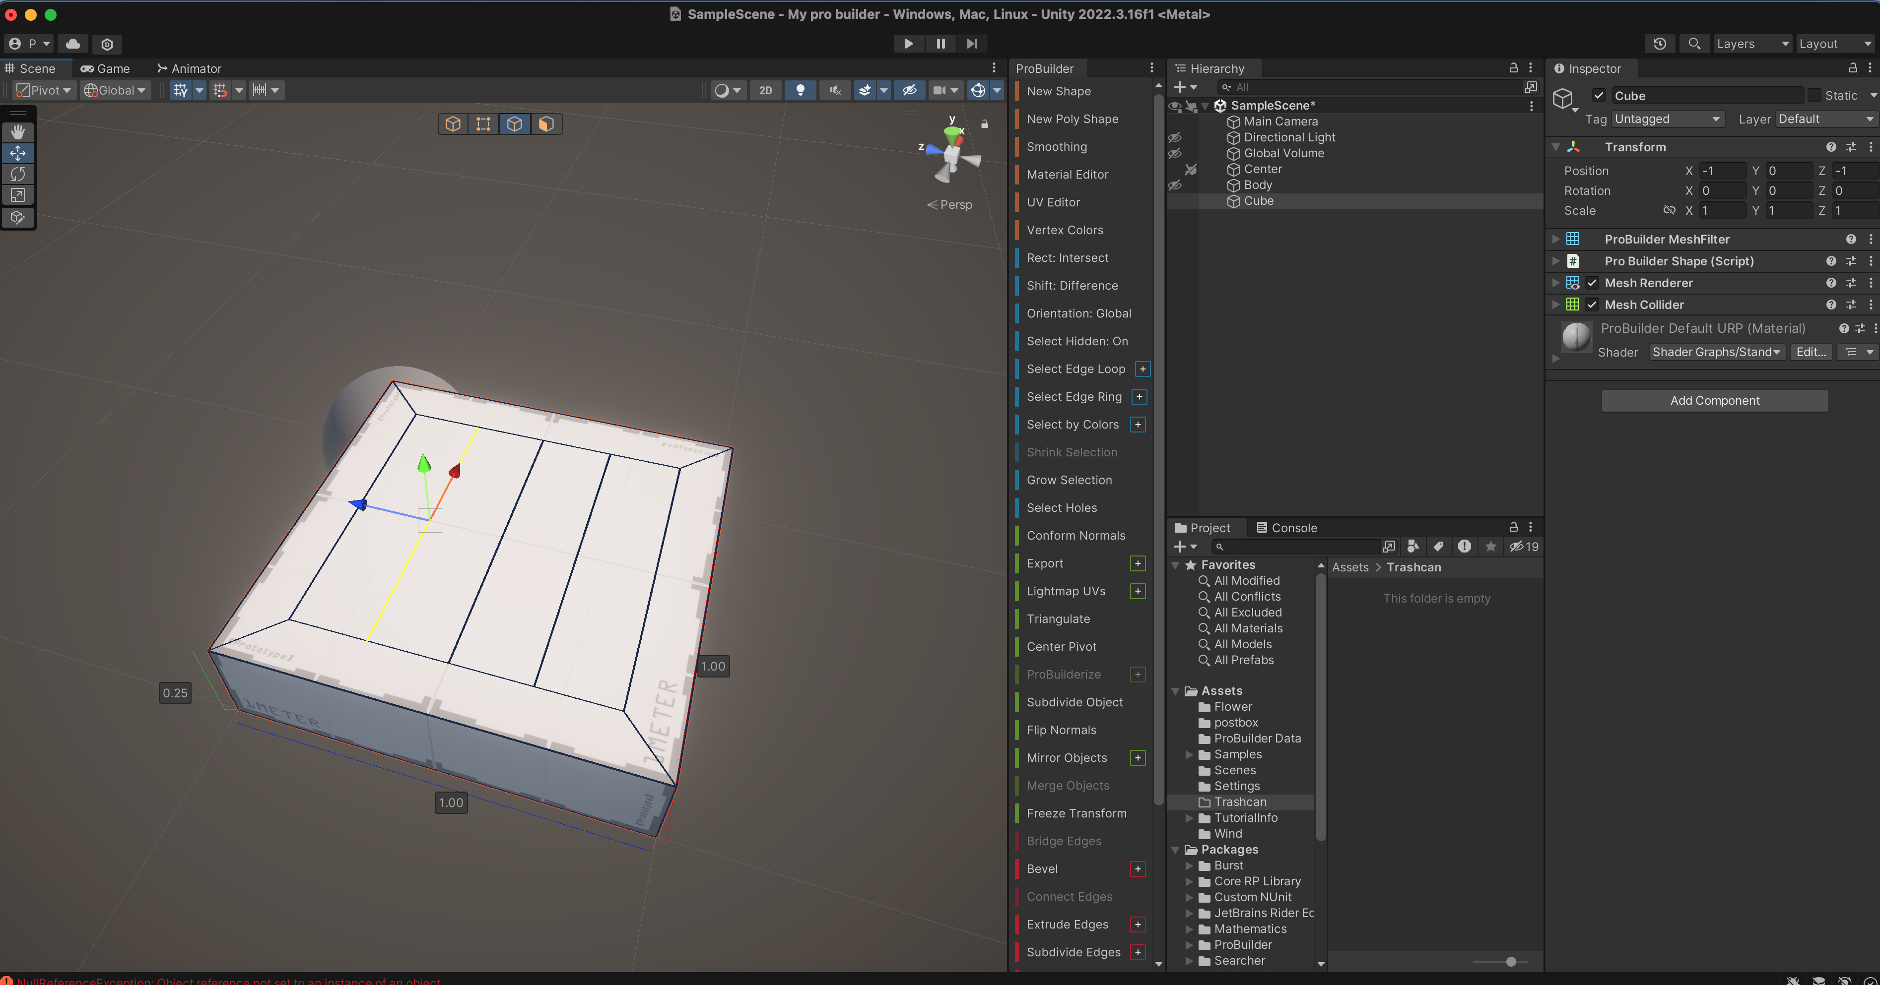Select the Rotate tool
Screen dimensions: 1880x985
coord(17,174)
